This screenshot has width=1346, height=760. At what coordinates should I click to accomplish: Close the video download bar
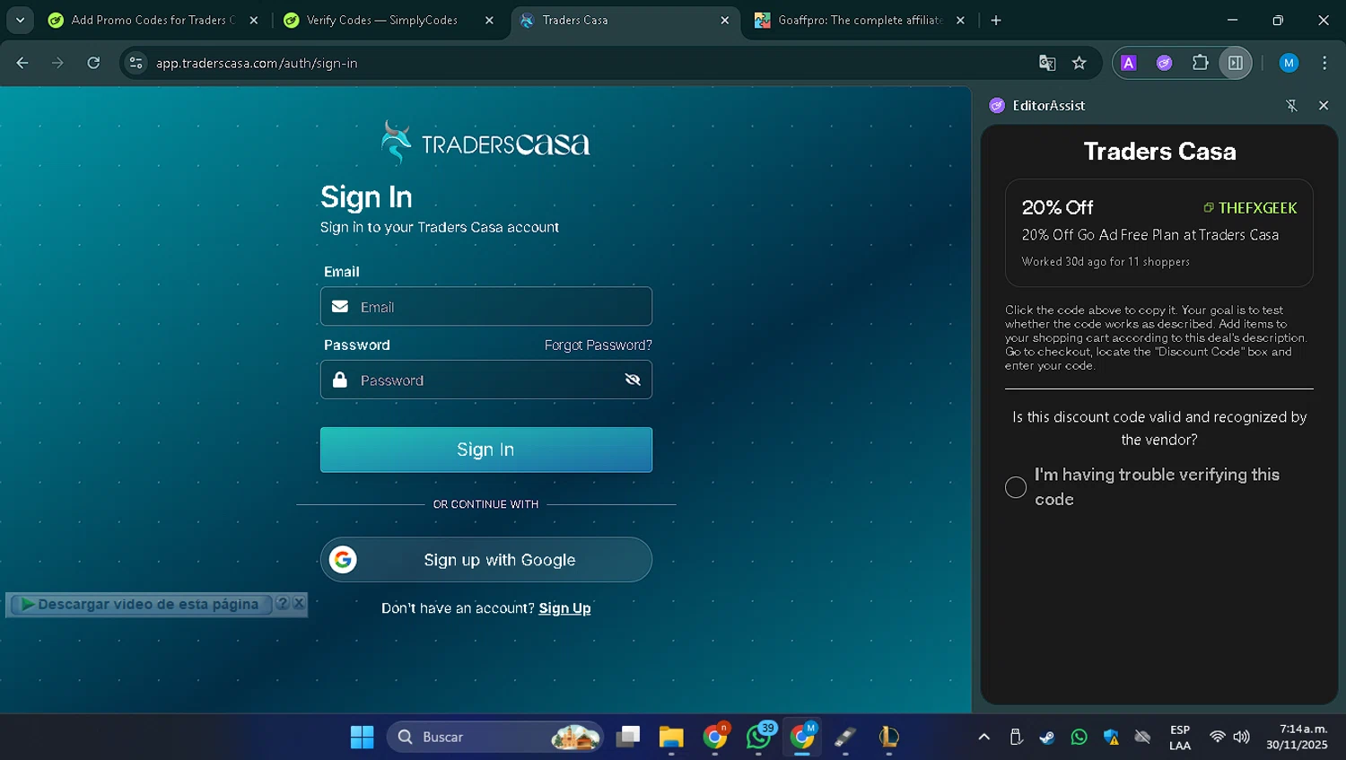coord(299,604)
